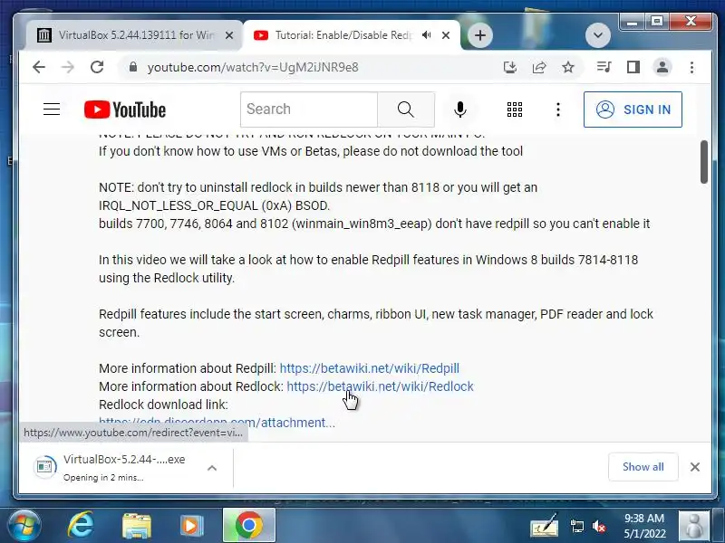Open the YouTube hamburger guide menu
Screen dimensions: 725x543
(52, 110)
